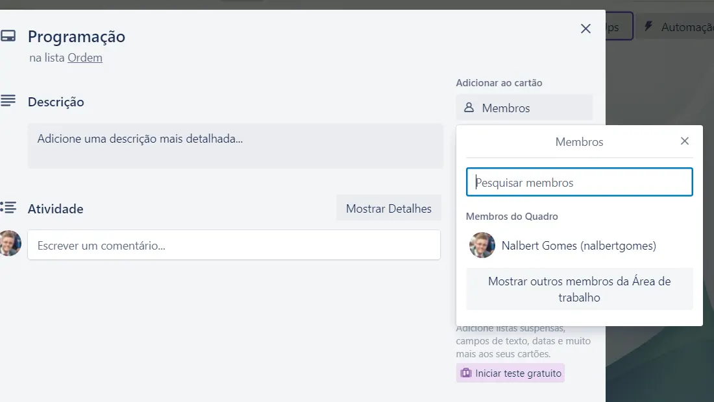Add Nalbert Gomes (nalbertgomes) to the card
The height and width of the screenshot is (402, 714).
(x=579, y=246)
